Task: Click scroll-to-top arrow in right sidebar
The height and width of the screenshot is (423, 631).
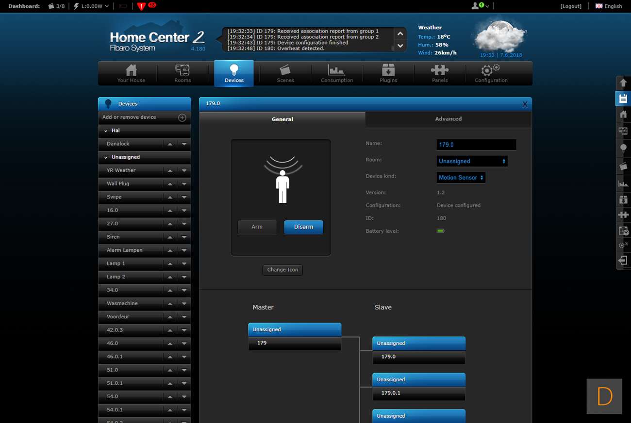Action: (x=623, y=83)
